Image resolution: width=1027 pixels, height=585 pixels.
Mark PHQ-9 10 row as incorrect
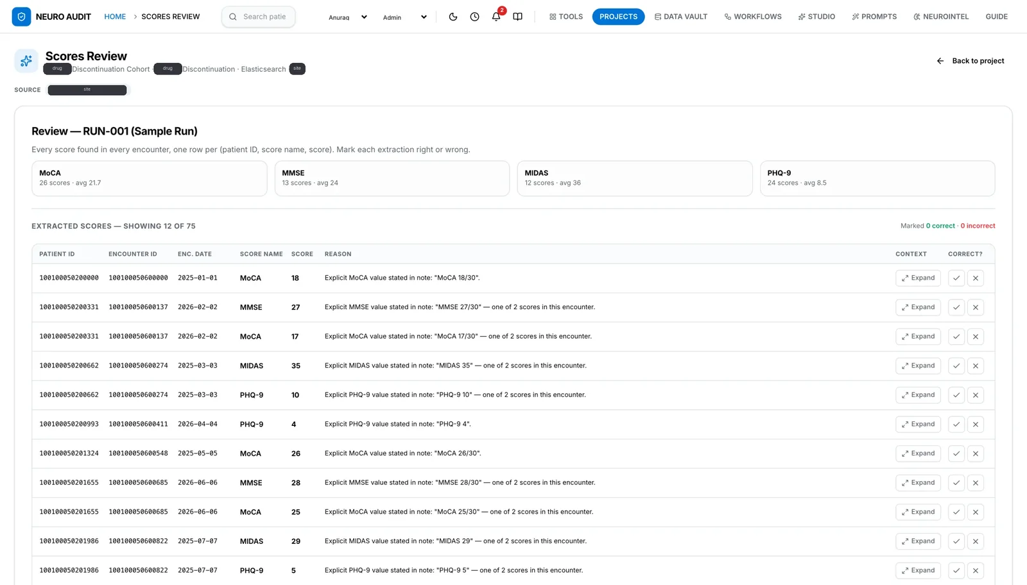click(x=976, y=395)
